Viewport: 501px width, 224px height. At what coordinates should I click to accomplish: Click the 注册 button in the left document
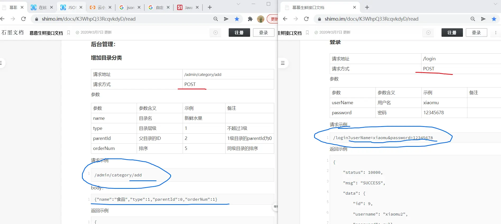pyautogui.click(x=239, y=33)
